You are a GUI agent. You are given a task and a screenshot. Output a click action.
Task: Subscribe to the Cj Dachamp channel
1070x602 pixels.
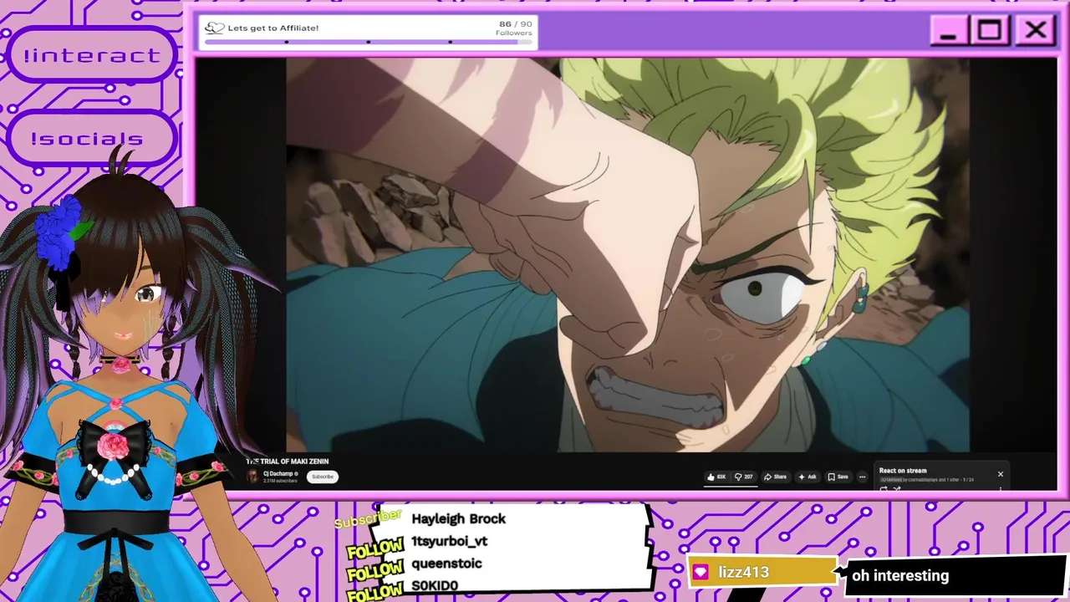pos(322,477)
